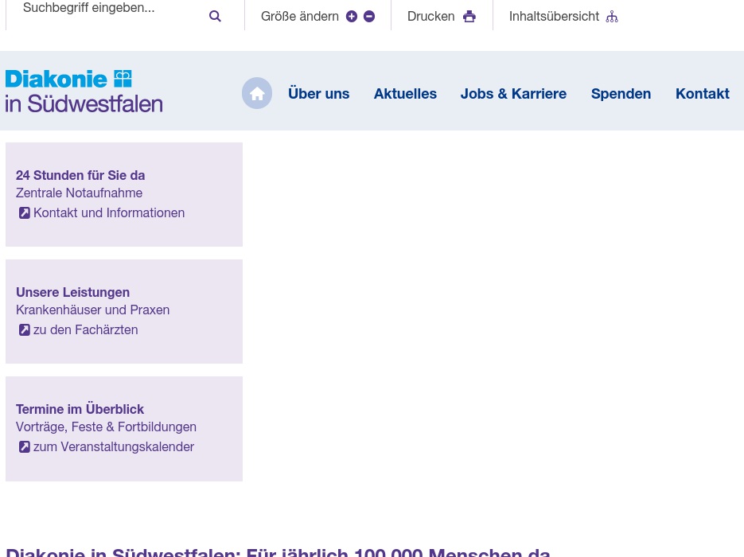This screenshot has width=744, height=557.
Task: Click arrow icon beside zu den Fachärzten
Action: (x=25, y=330)
